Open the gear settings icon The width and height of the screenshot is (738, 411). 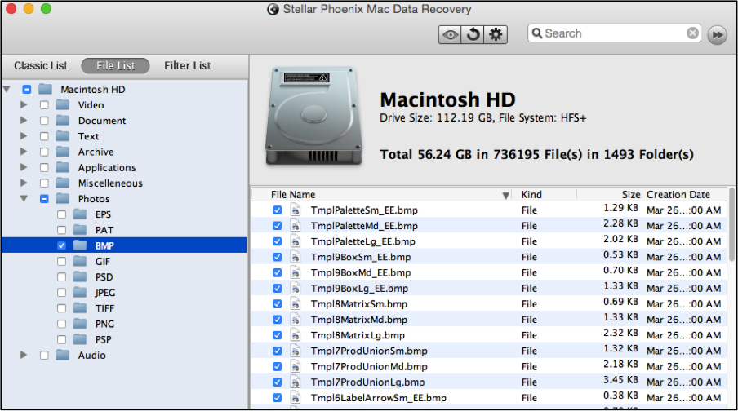[x=496, y=34]
